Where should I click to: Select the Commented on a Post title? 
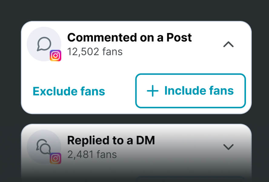129,38
